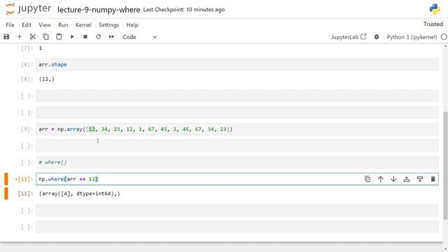
Task: Collapse input cell 11 via orange bar
Action: click(6, 179)
